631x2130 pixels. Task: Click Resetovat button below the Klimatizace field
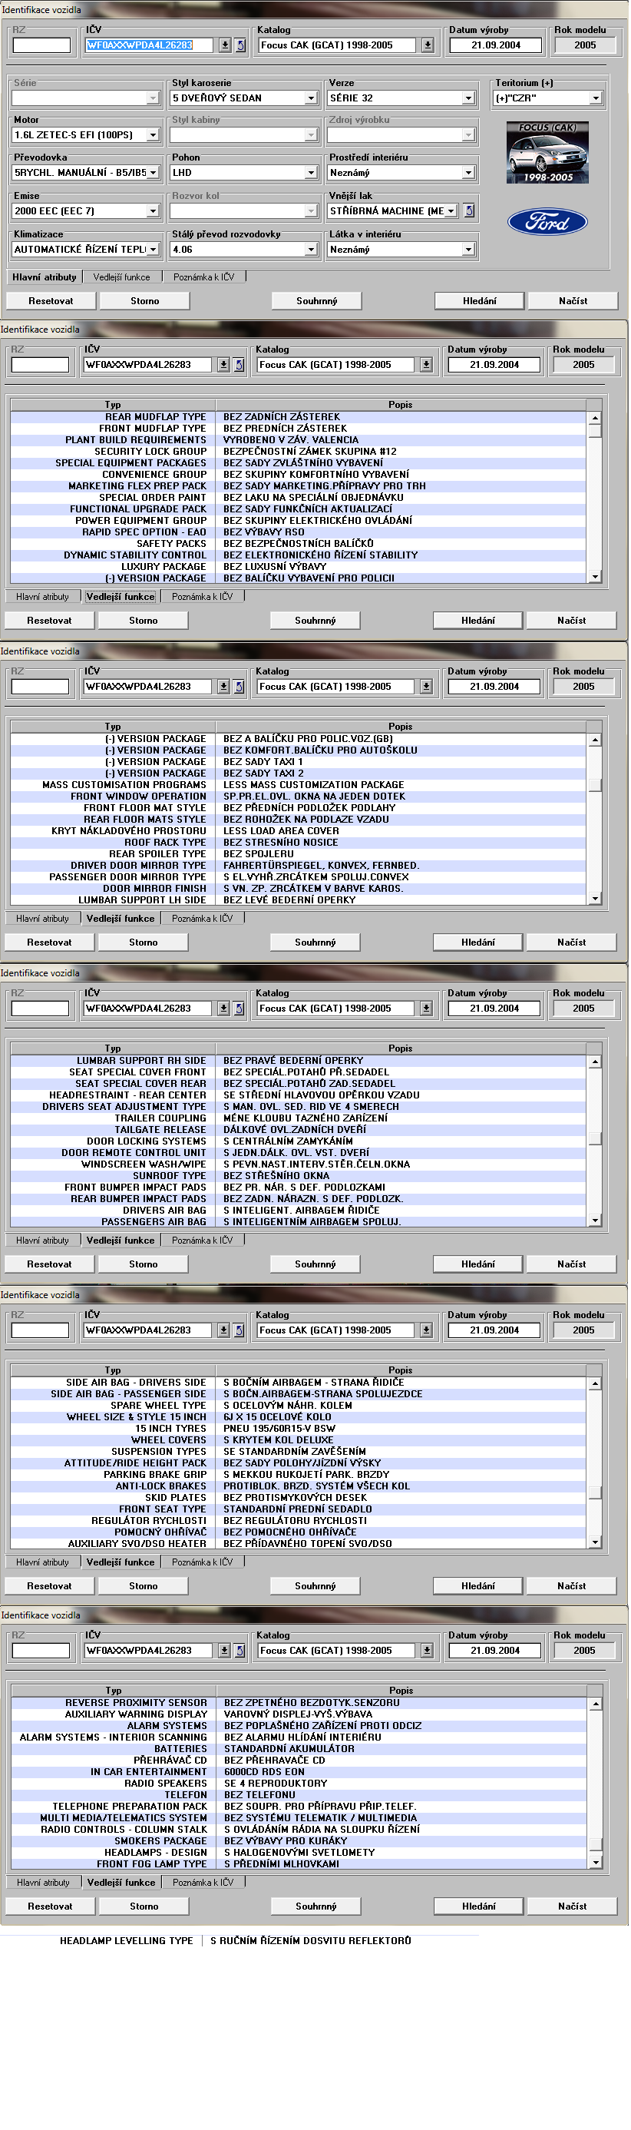(x=51, y=301)
